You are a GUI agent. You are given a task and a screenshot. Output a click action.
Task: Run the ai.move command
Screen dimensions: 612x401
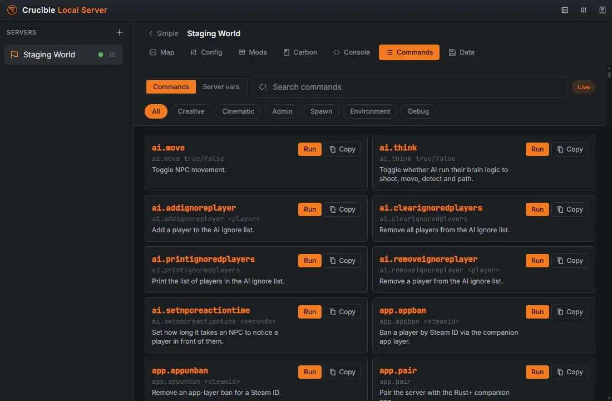click(x=310, y=149)
